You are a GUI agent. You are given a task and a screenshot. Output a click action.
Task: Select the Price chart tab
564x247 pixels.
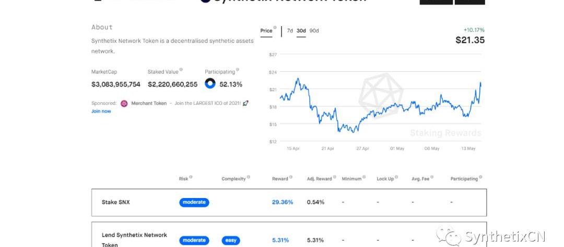point(266,31)
